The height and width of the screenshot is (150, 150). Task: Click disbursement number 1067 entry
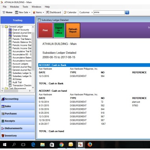point(103,124)
